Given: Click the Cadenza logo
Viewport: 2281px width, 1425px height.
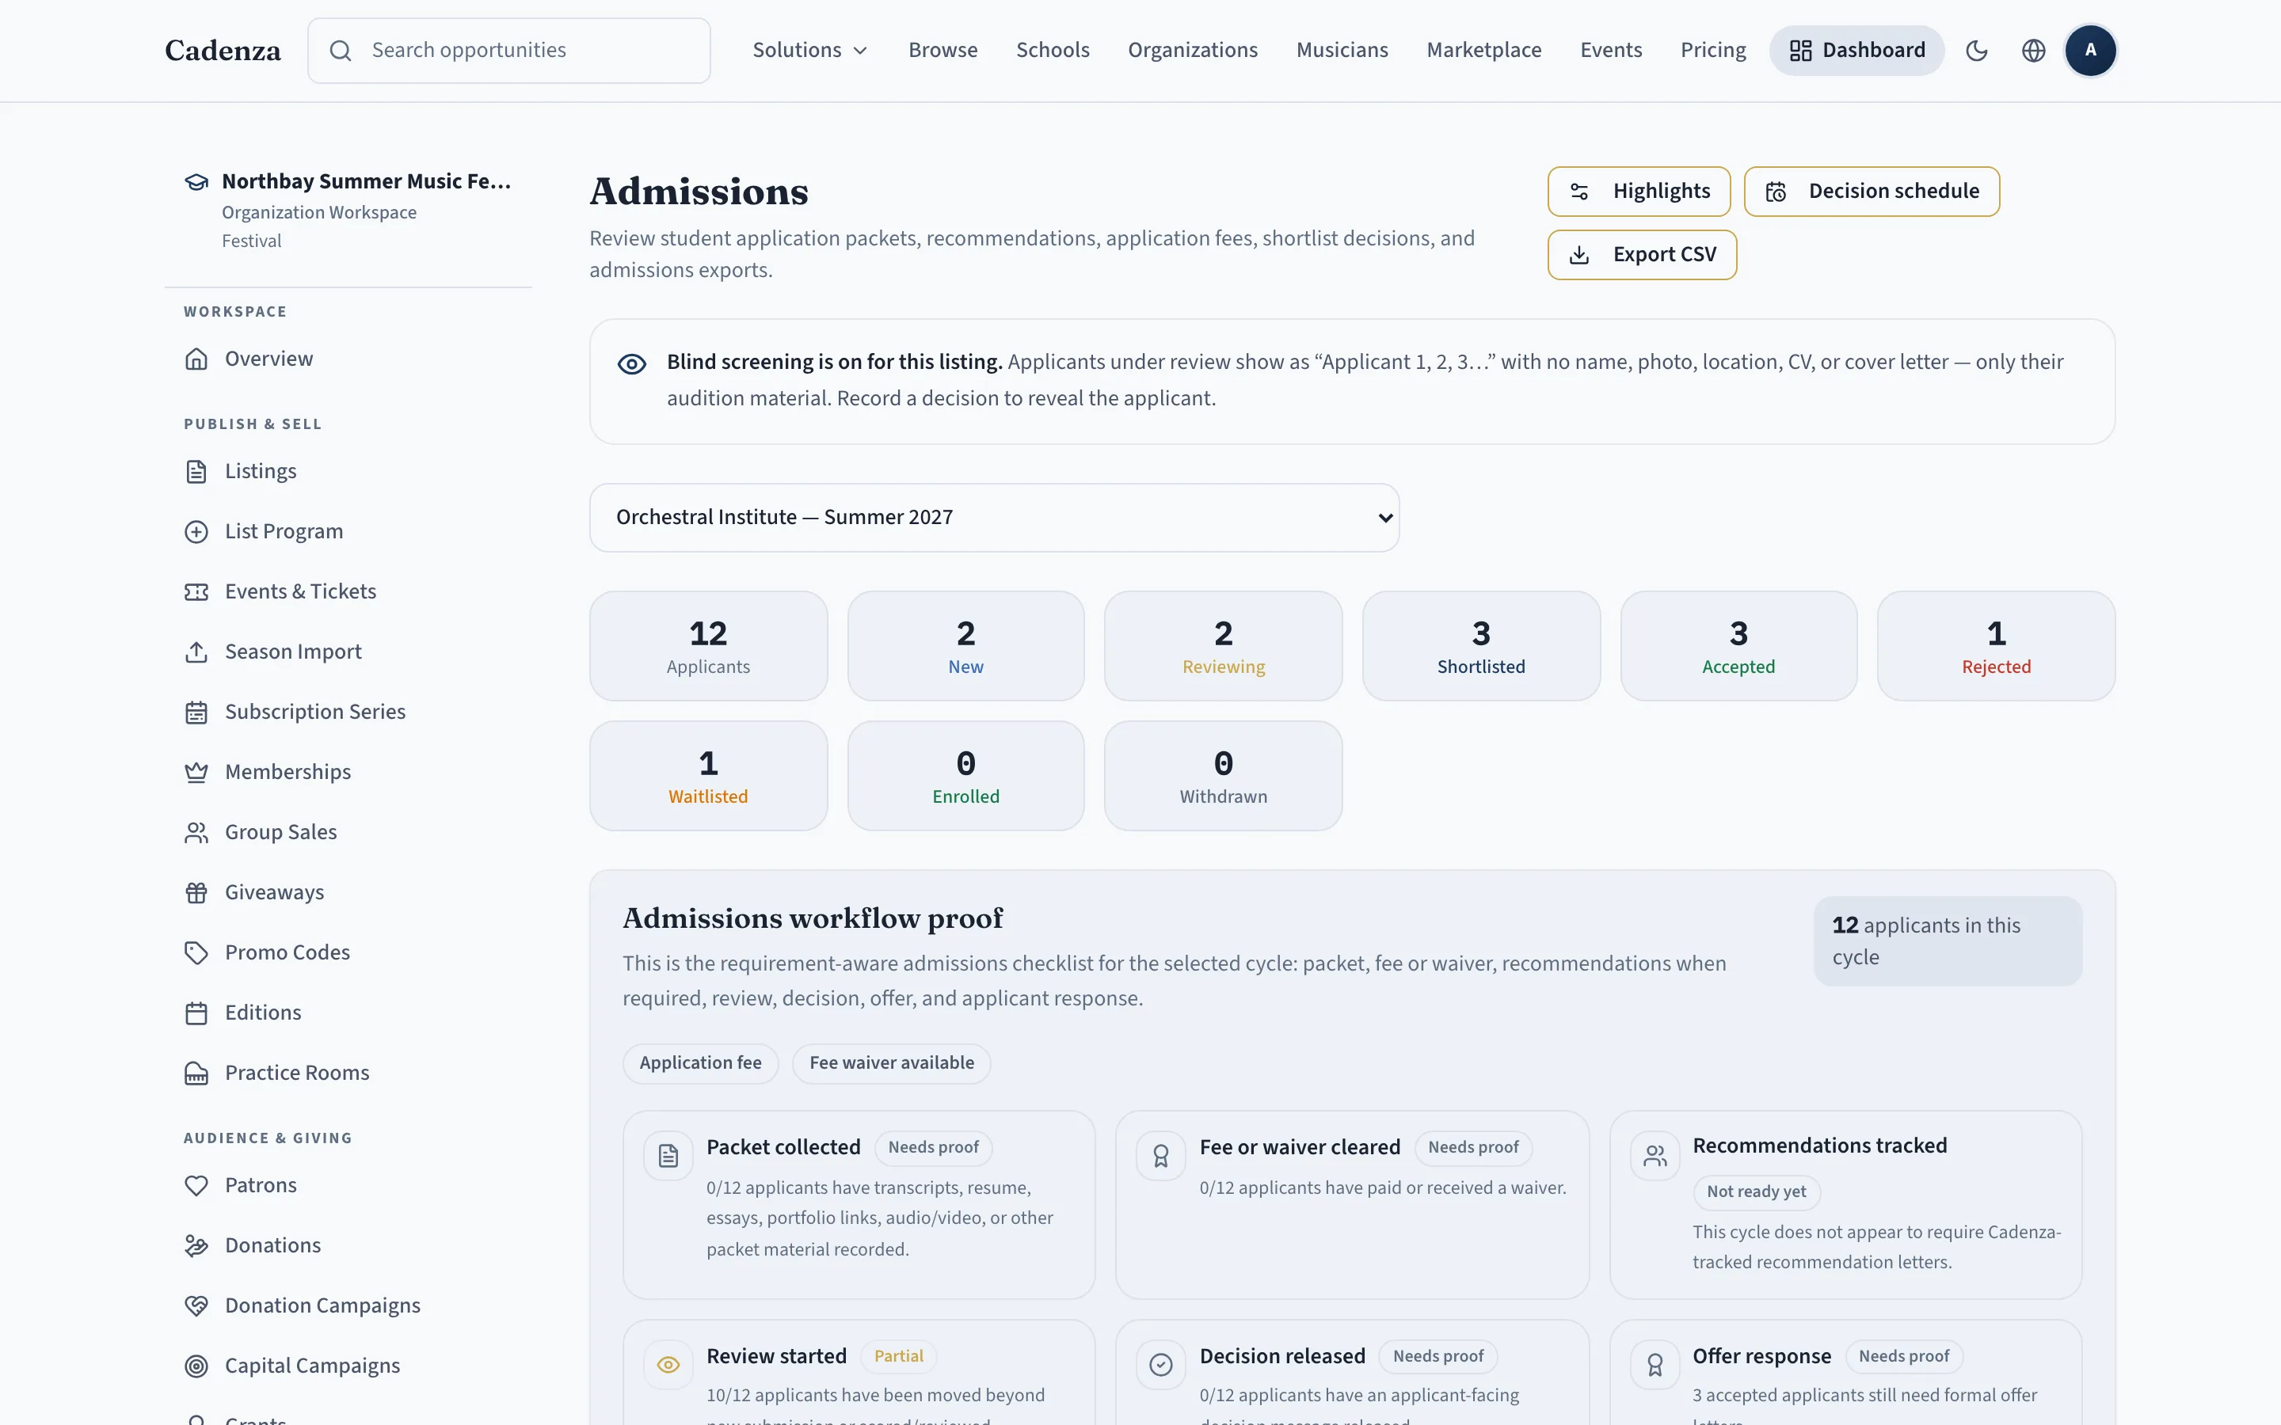Looking at the screenshot, I should point(223,50).
